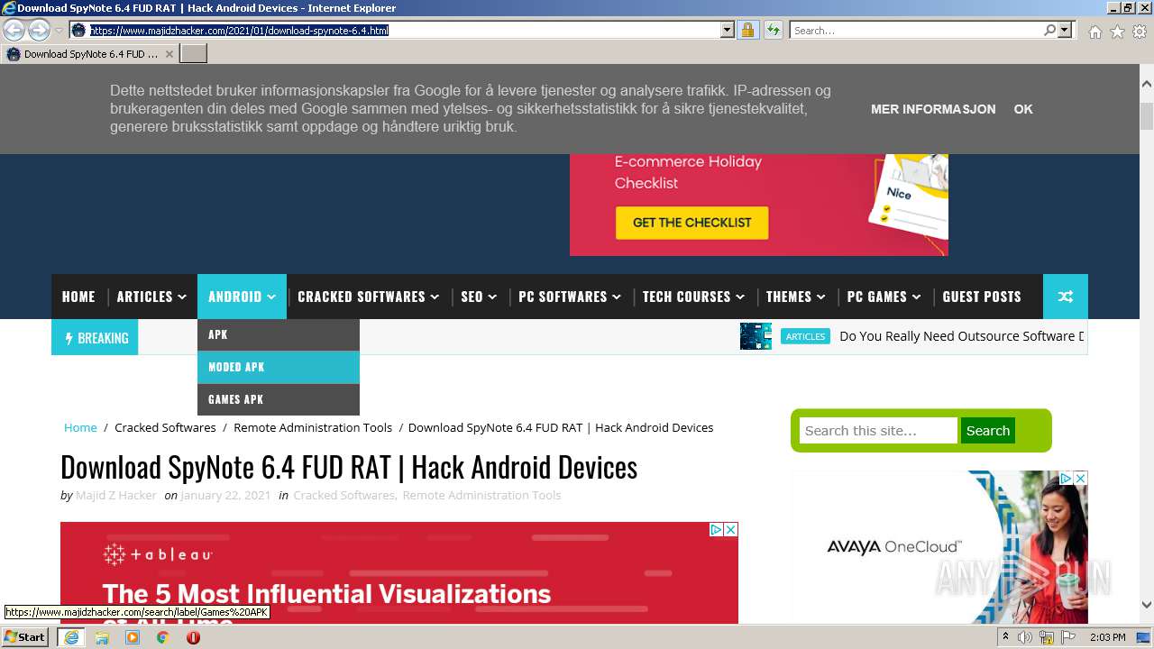Select Moded APK from Android submenu
Viewport: 1154px width, 649px height.
[x=279, y=367]
